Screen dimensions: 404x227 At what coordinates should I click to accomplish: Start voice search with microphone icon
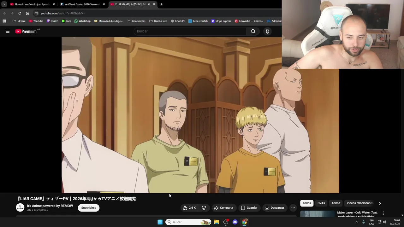pyautogui.click(x=267, y=31)
